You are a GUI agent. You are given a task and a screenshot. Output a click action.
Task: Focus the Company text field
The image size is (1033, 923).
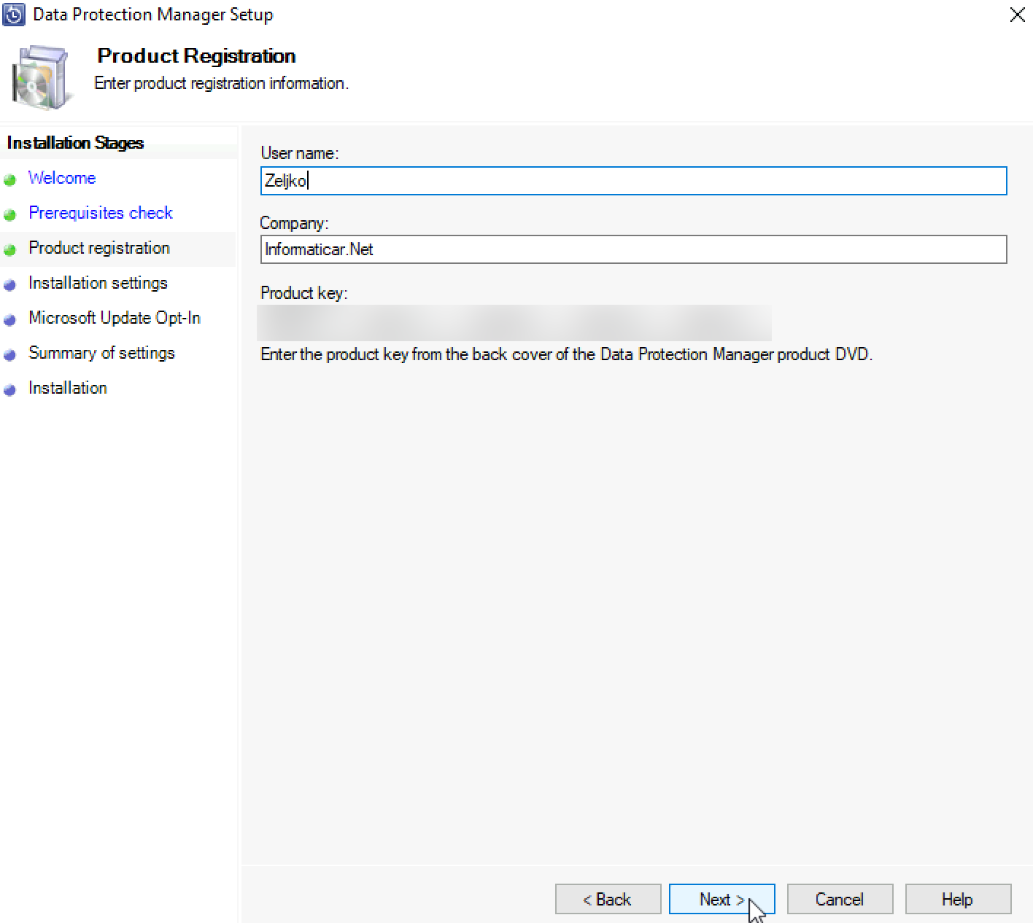click(633, 249)
